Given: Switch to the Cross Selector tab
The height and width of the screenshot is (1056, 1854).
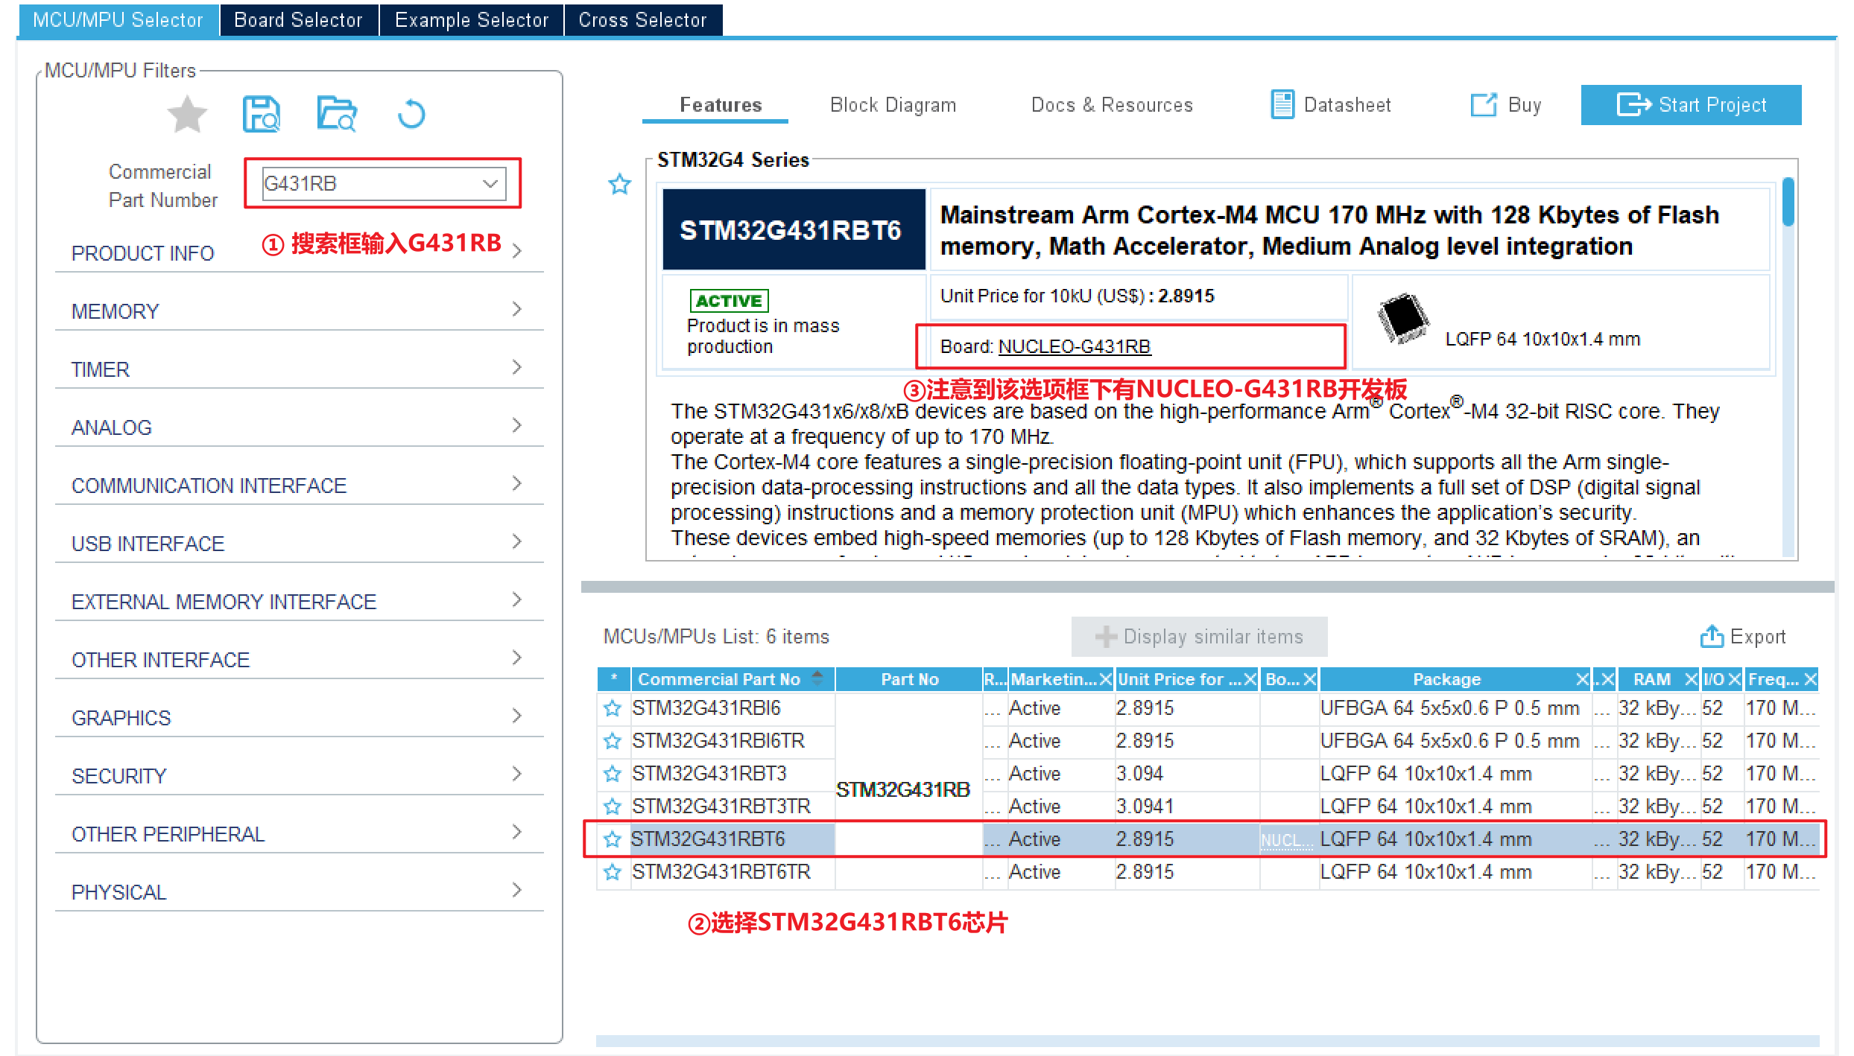Looking at the screenshot, I should pyautogui.click(x=643, y=20).
